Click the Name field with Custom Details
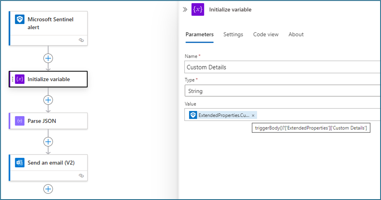This screenshot has width=381, height=200. tap(282, 67)
